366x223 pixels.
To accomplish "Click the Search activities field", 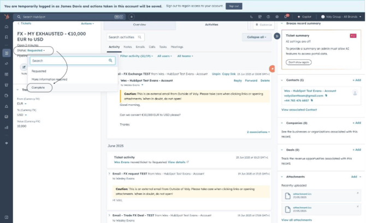I will [126, 37].
